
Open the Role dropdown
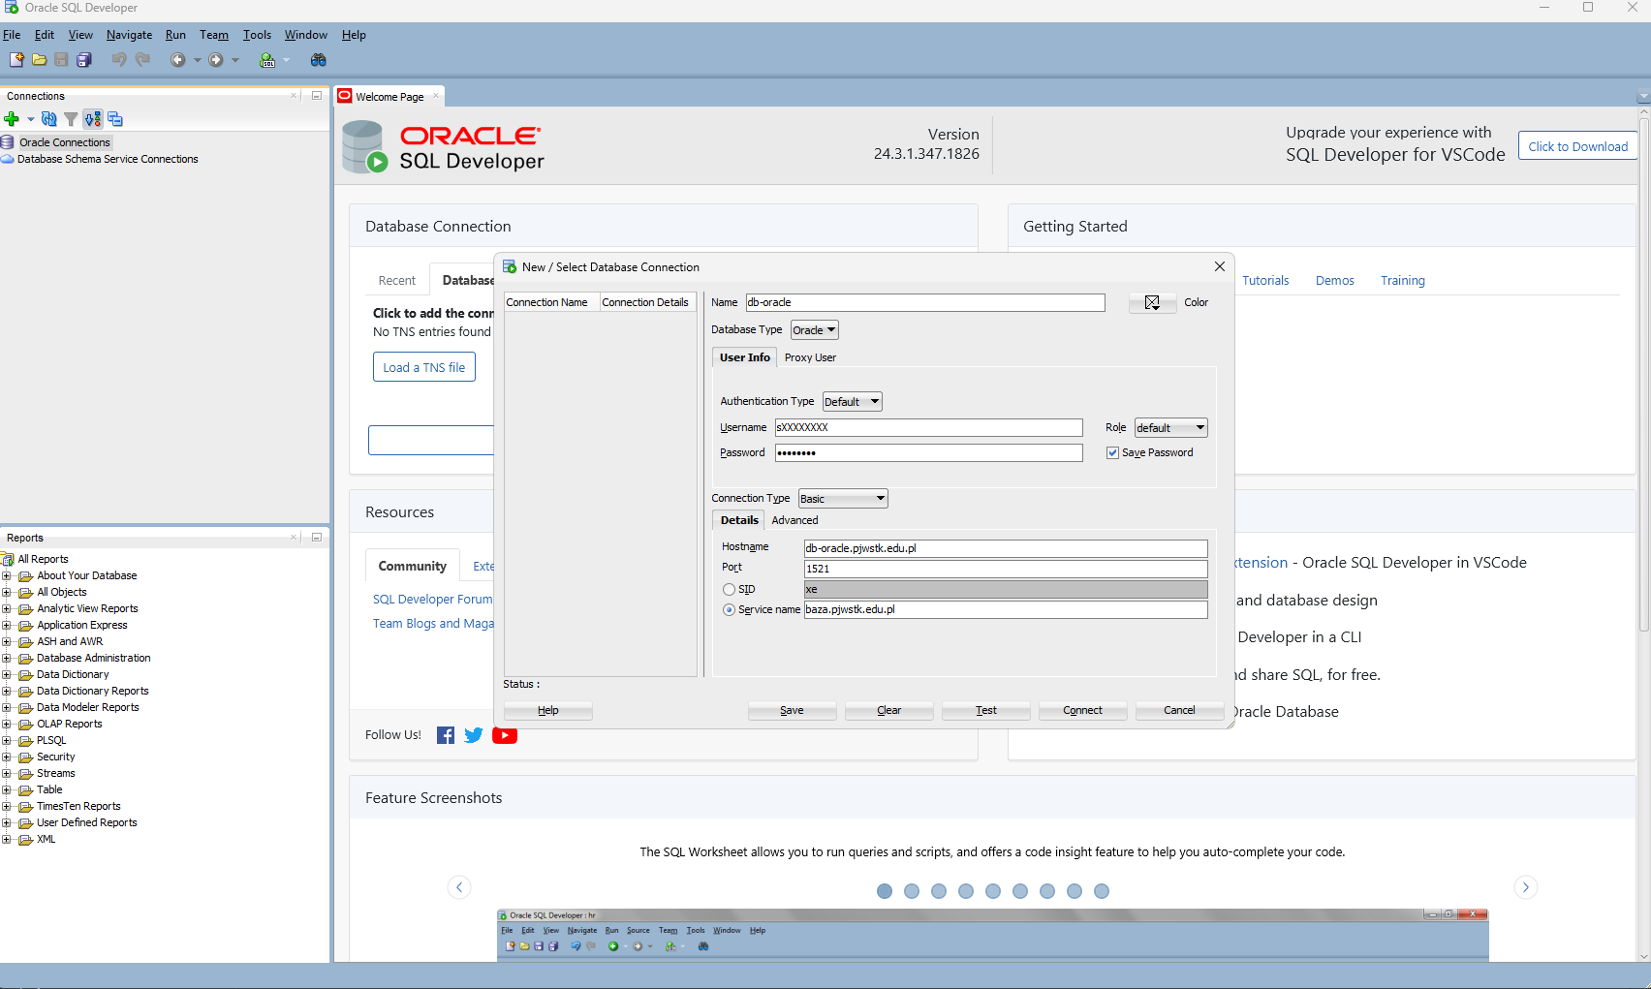[x=1171, y=427]
